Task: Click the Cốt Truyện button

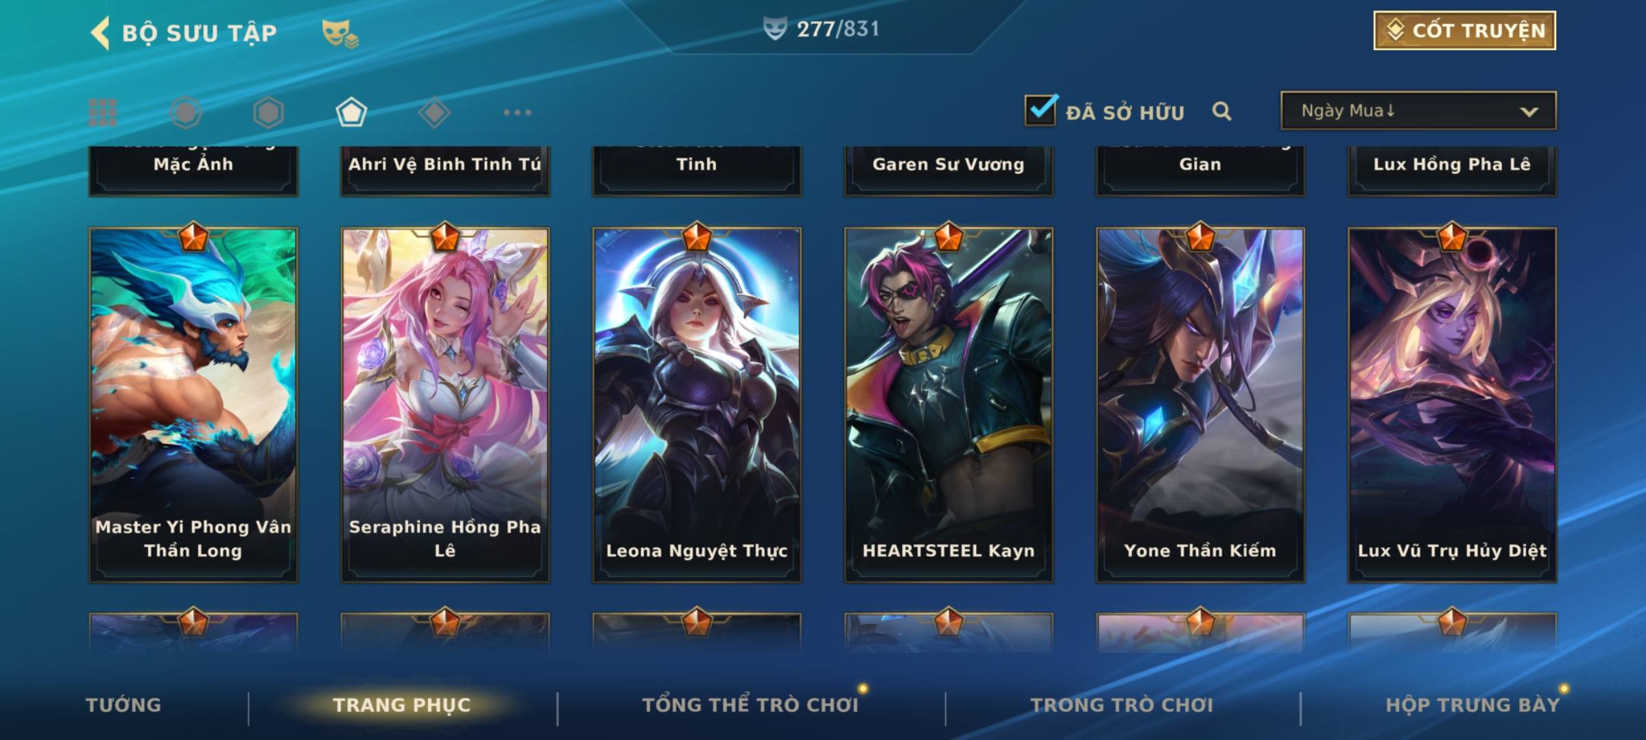Action: coord(1464,31)
